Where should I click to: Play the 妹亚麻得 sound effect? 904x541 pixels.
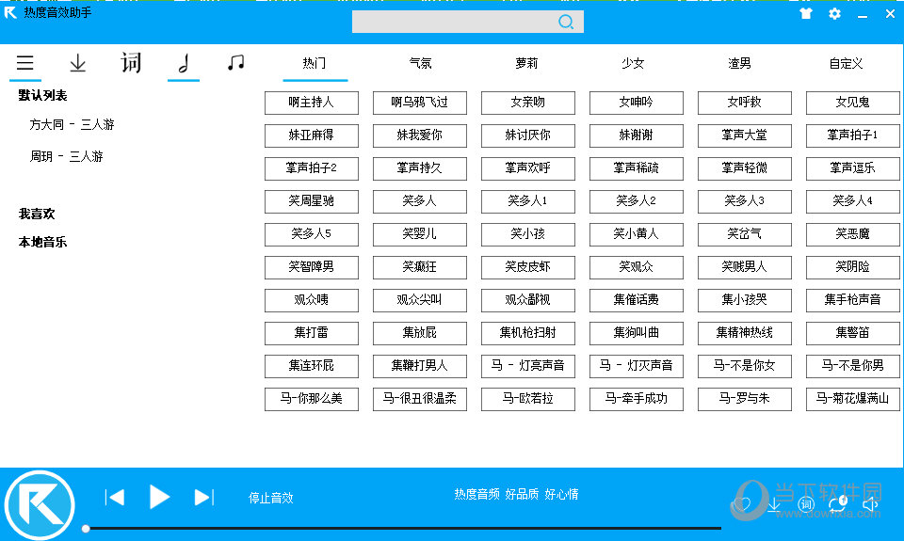[312, 135]
